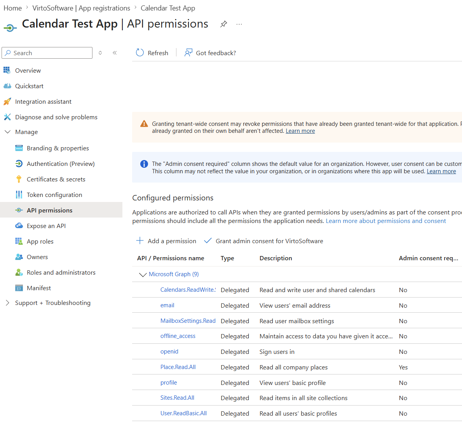The width and height of the screenshot is (462, 437).
Task: Click the Diagnose and solve problems wrench icon
Action: [7, 117]
